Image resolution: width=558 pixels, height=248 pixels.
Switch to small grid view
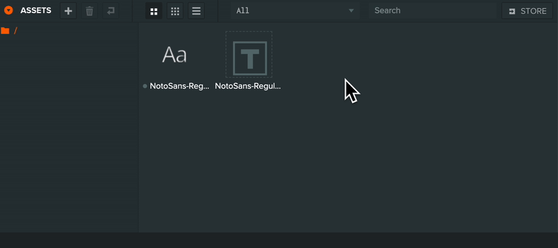175,11
